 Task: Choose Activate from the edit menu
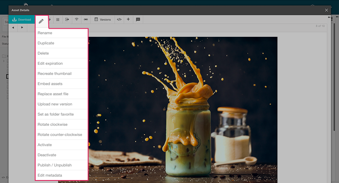tap(61, 145)
